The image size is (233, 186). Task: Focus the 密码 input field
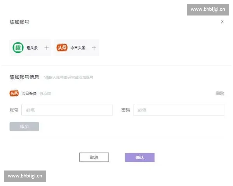click(178, 110)
